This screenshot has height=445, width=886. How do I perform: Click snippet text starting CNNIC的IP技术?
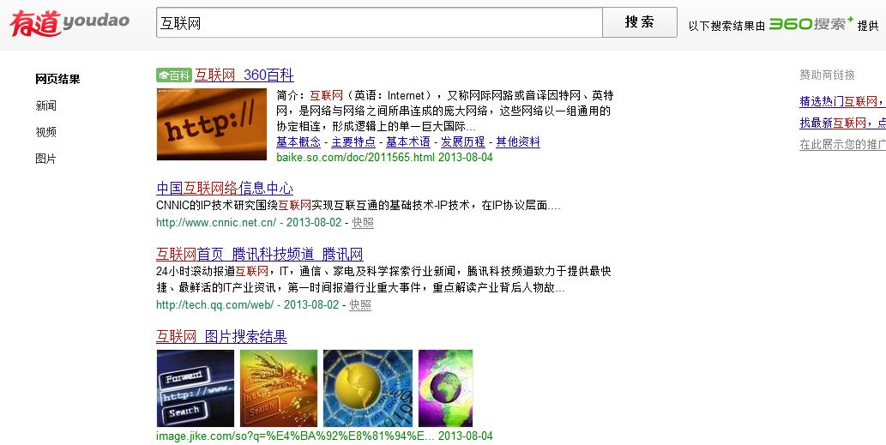(359, 206)
